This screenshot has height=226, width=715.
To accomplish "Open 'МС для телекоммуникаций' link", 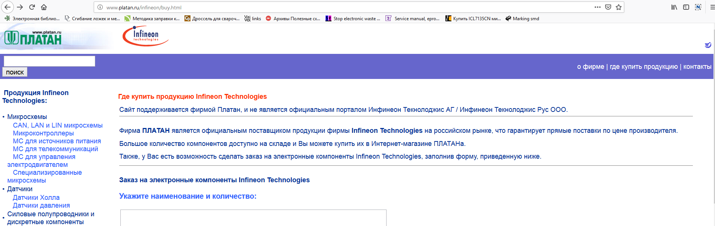I will (x=55, y=149).
